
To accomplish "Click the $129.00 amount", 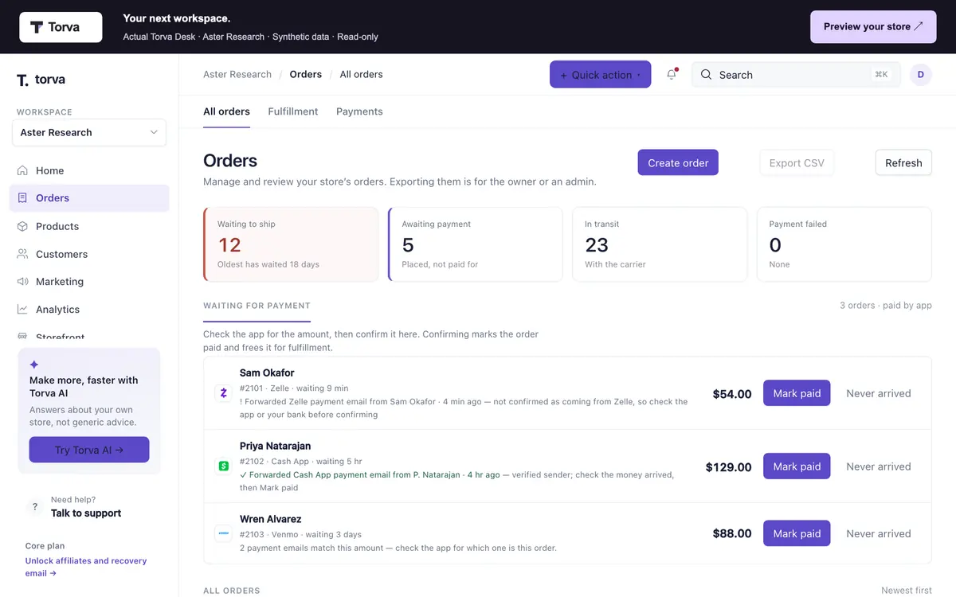I will [x=729, y=467].
